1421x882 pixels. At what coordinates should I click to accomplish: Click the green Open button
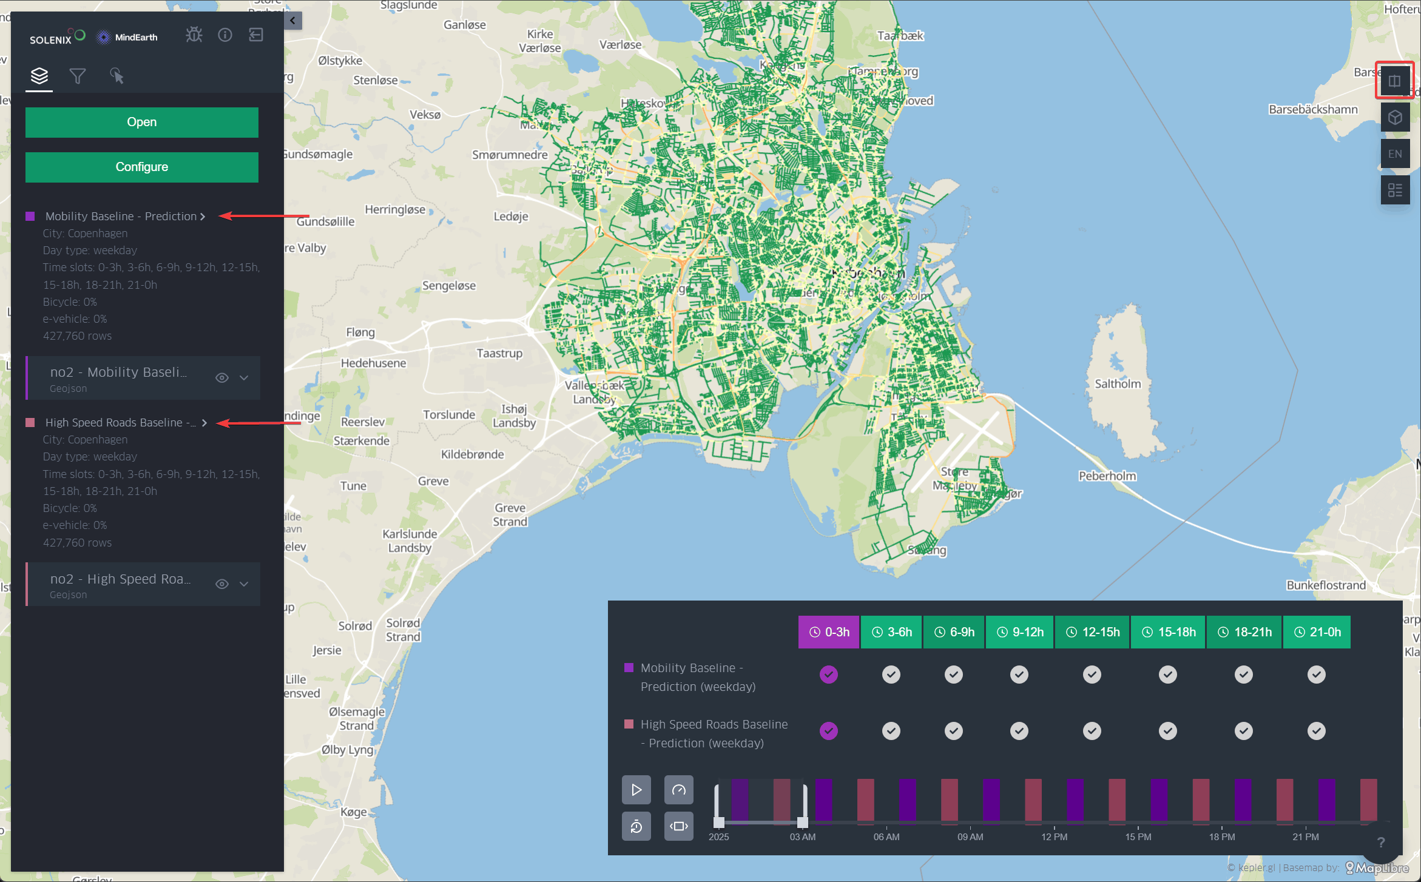click(x=142, y=123)
